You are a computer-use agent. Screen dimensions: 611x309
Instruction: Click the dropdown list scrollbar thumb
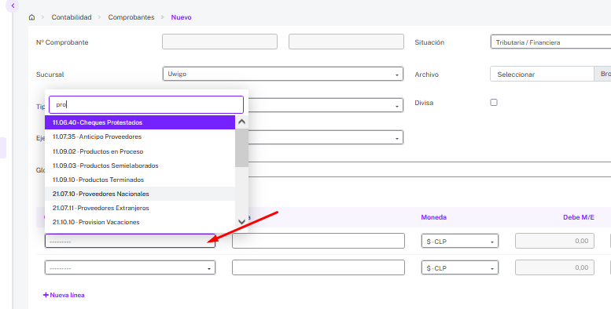[241, 147]
